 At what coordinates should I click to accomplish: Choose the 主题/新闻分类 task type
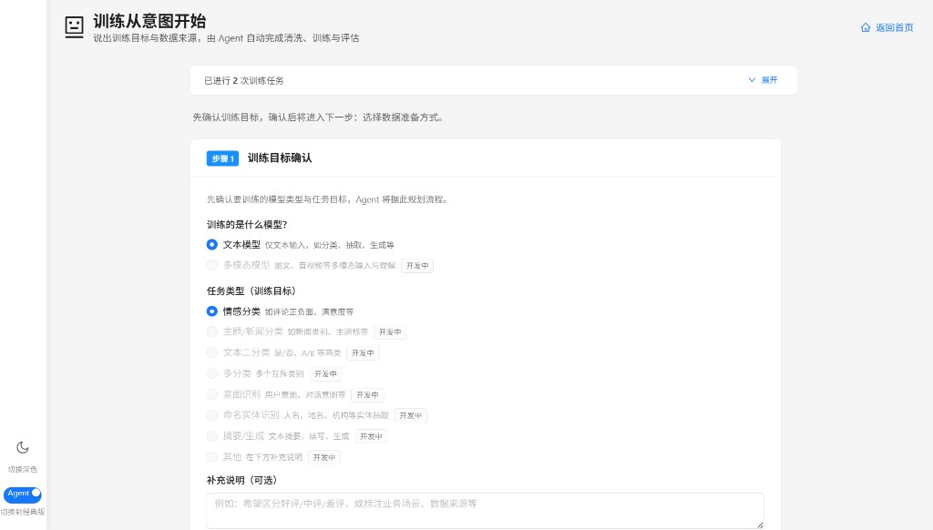[211, 331]
